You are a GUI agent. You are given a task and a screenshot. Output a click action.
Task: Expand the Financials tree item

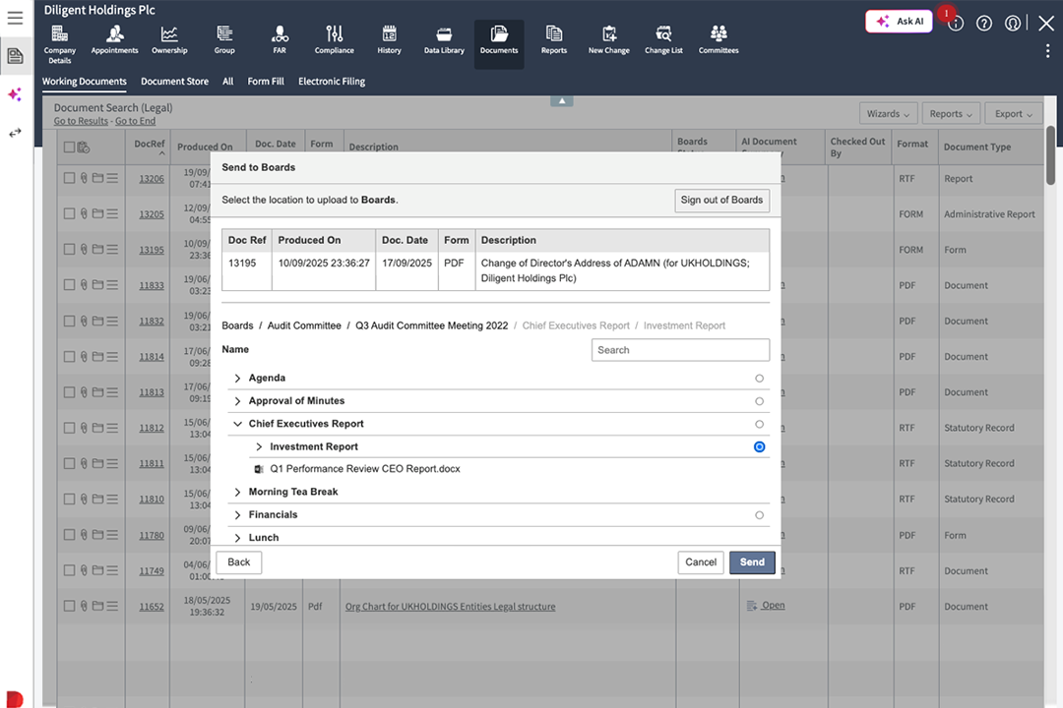pyautogui.click(x=236, y=514)
